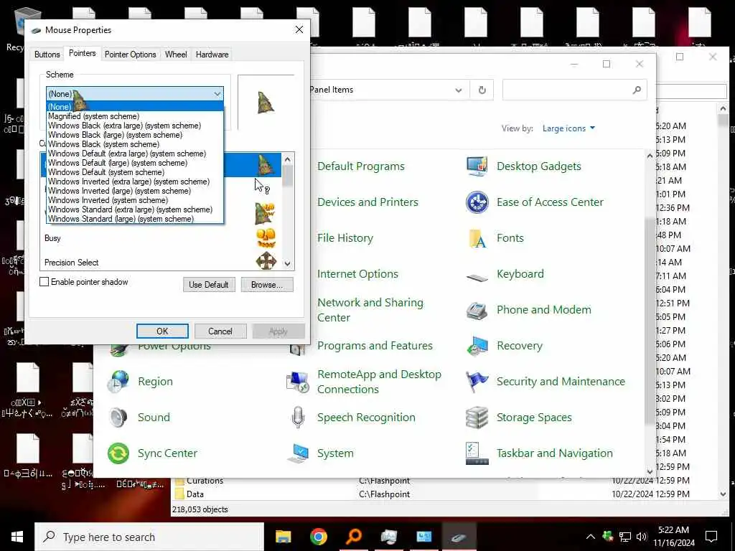This screenshot has height=551, width=735.
Task: Switch to the Buttons tab
Action: (47, 55)
